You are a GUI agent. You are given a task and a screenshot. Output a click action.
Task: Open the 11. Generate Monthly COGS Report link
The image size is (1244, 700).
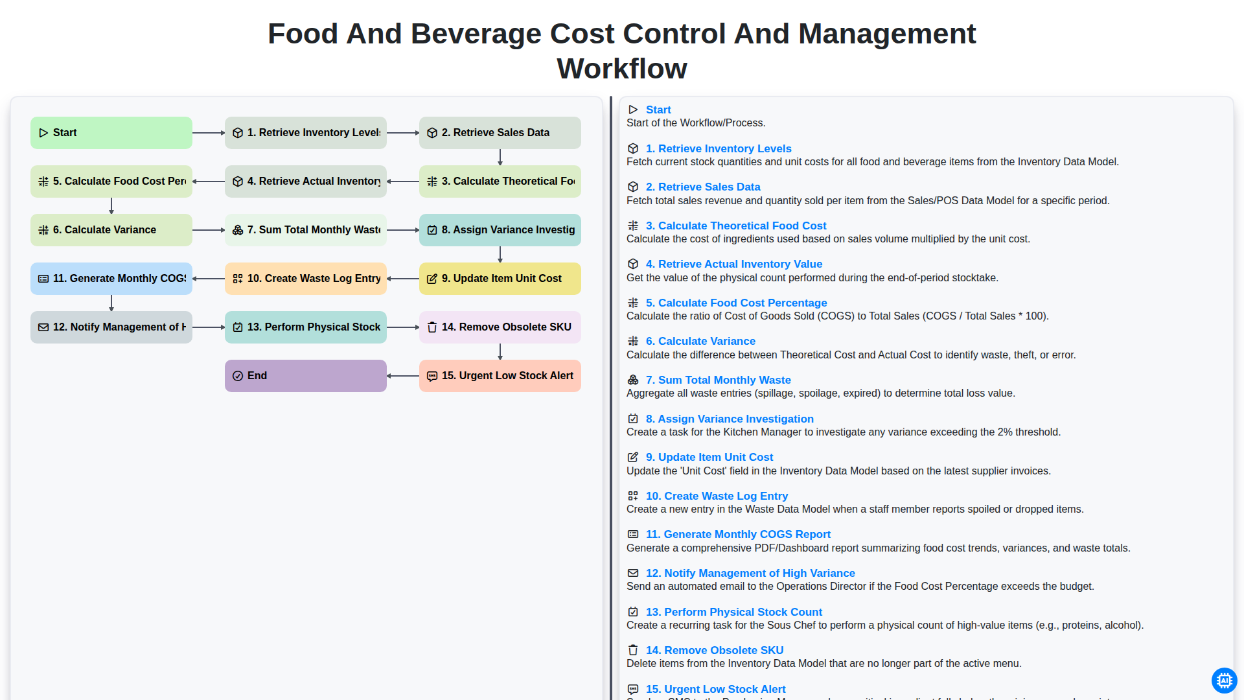pyautogui.click(x=738, y=534)
